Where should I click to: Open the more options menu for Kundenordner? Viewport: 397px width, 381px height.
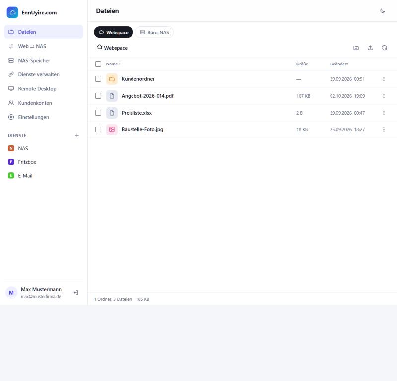(384, 79)
